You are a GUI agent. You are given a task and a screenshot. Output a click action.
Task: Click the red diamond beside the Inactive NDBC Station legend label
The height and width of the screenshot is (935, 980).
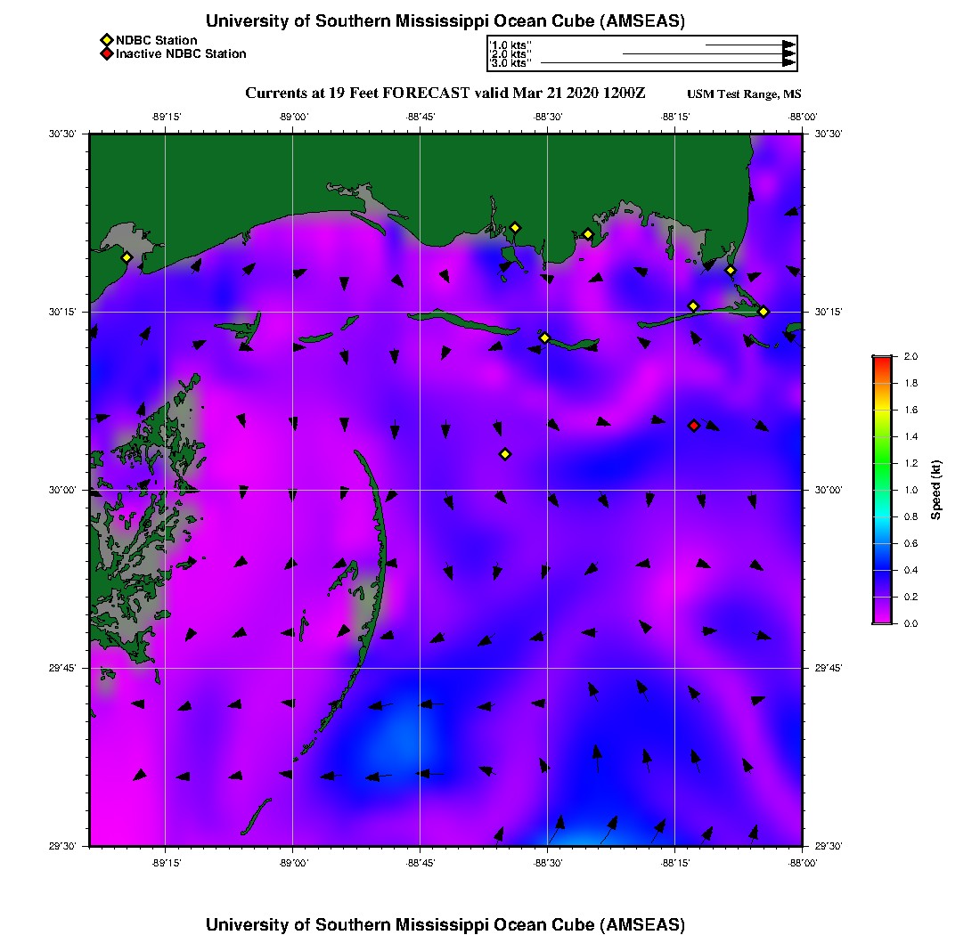[x=106, y=54]
